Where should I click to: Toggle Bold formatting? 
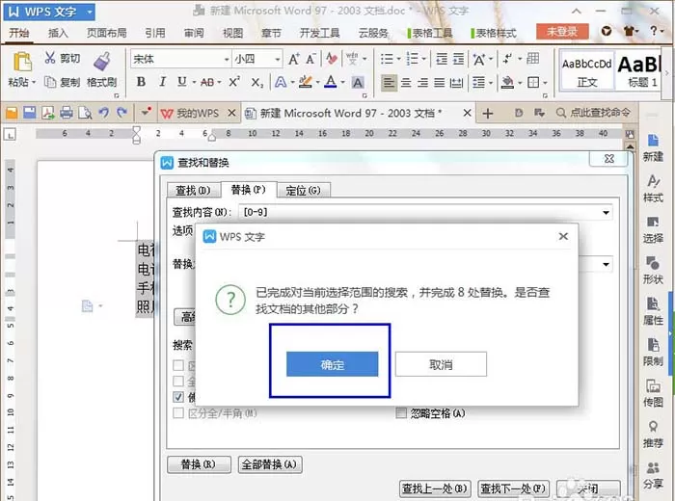[x=141, y=82]
